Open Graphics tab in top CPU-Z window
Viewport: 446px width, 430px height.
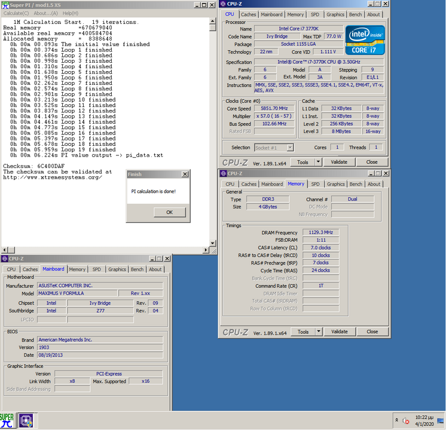coord(335,14)
